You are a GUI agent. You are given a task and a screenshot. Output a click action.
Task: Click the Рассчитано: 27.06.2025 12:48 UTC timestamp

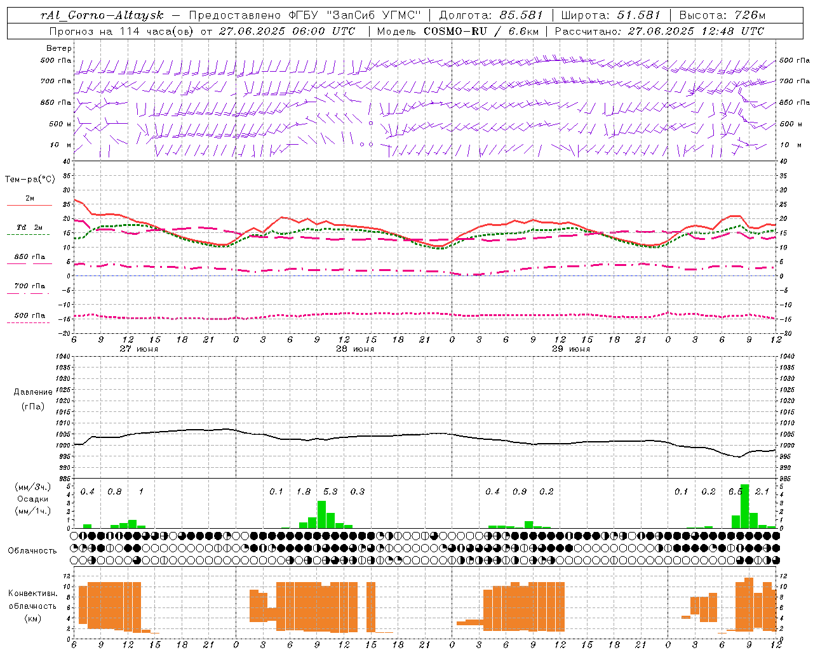point(659,31)
